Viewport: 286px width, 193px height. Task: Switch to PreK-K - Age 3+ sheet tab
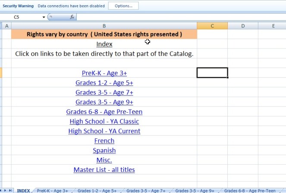(x=52, y=190)
